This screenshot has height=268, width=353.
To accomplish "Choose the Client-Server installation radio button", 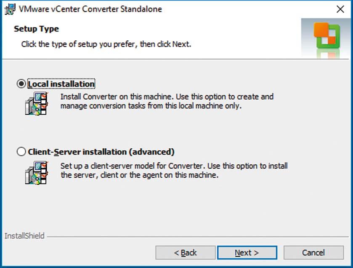I will tap(21, 152).
